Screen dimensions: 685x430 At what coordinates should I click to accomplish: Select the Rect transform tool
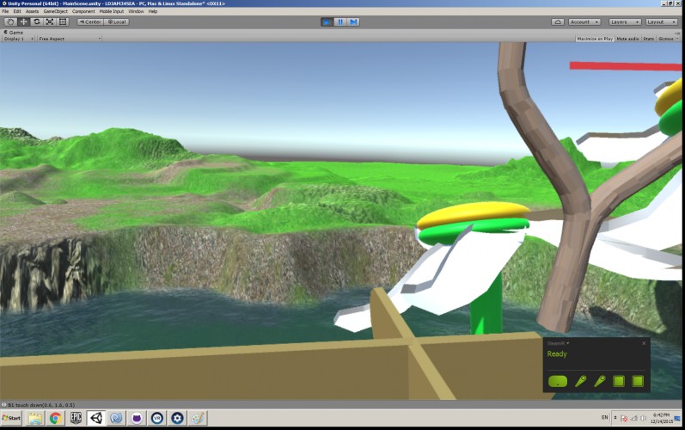click(x=63, y=21)
